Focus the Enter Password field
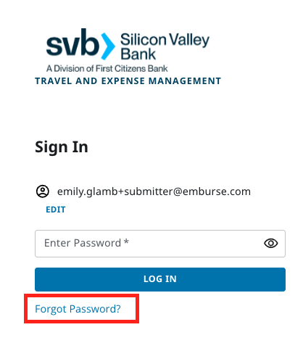Viewport: 303px width, 343px height. pyautogui.click(x=160, y=244)
